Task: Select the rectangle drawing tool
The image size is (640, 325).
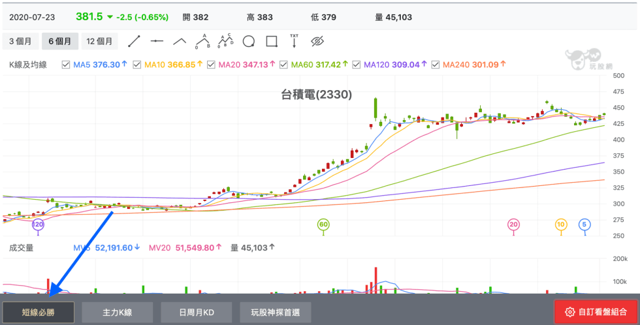Action: (x=272, y=41)
